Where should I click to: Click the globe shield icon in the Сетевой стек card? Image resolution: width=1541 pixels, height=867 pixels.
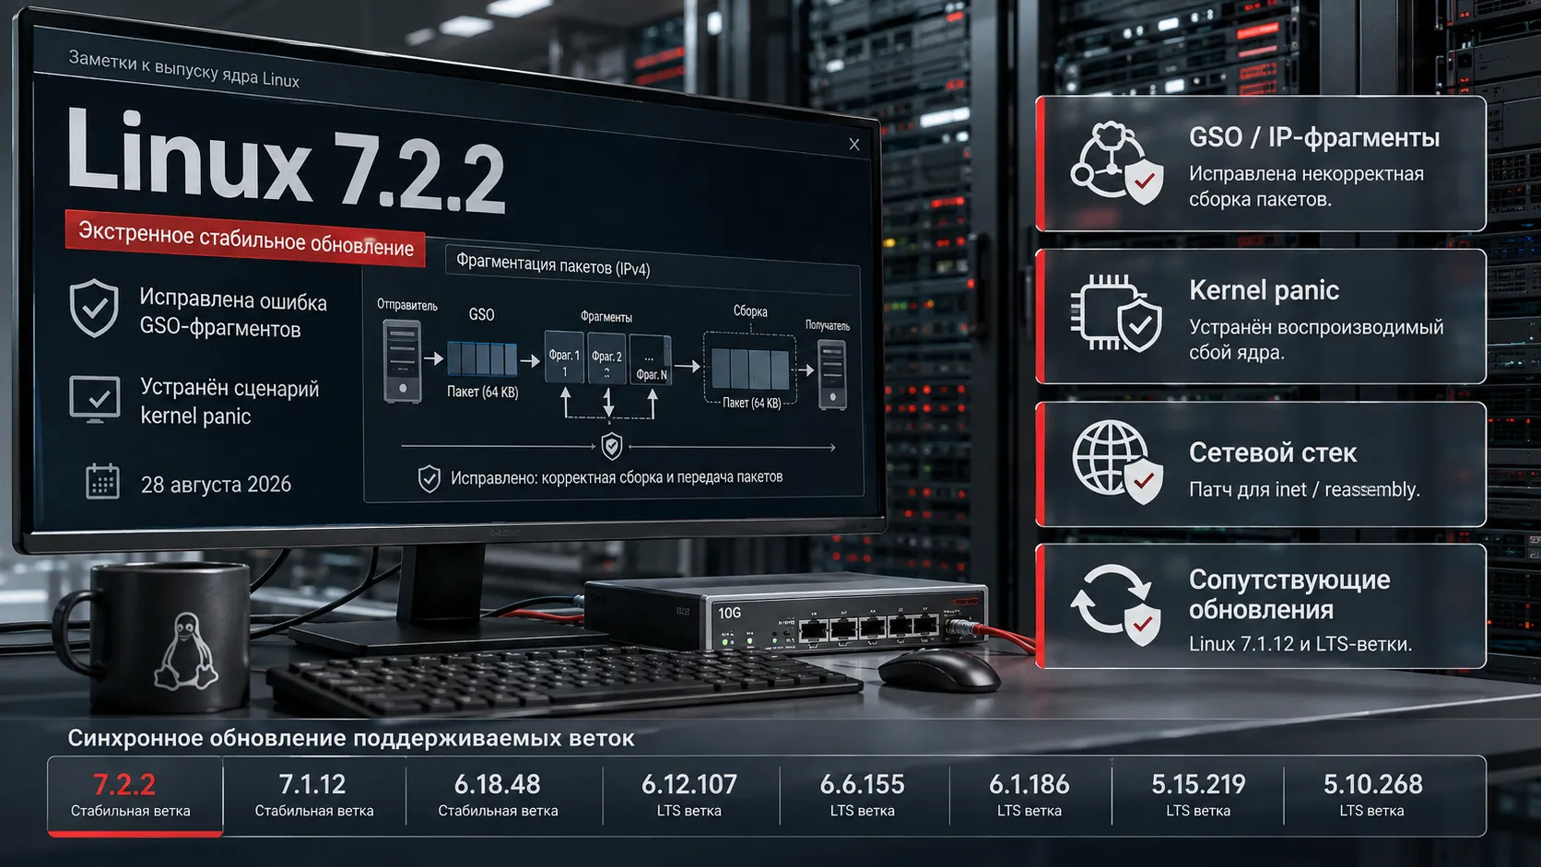1118,463
